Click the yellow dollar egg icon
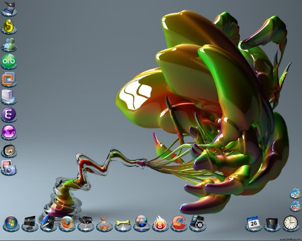This screenshot has height=241, width=302. click(x=9, y=26)
